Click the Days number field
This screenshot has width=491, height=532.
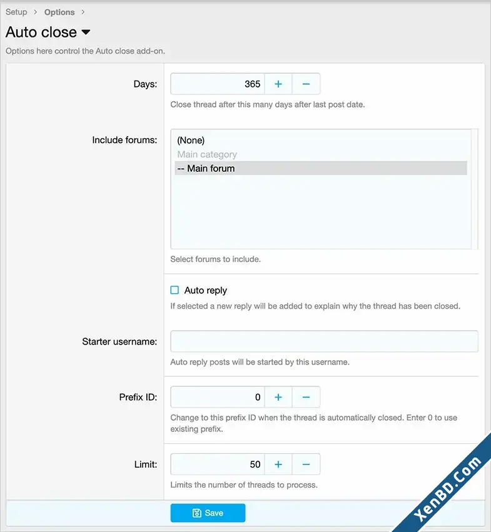click(218, 84)
